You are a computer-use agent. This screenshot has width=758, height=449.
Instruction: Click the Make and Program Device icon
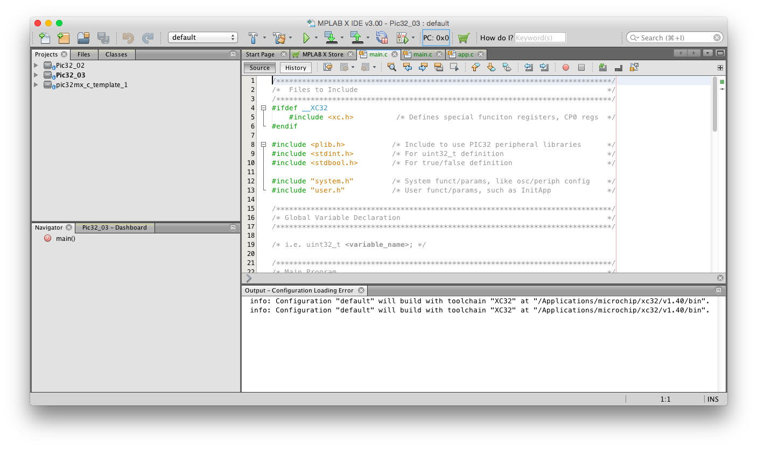click(x=331, y=38)
